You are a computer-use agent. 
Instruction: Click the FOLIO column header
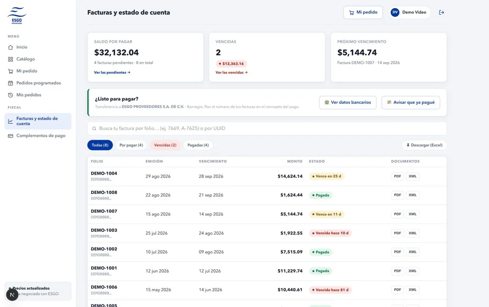pos(97,161)
